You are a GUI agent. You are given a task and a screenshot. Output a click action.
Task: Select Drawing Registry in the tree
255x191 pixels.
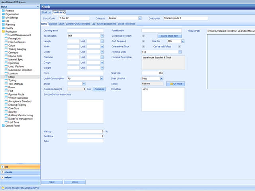17,105
